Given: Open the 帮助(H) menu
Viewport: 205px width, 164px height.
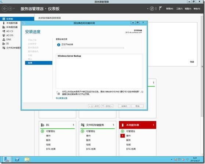Looking at the screenshot, I should [x=197, y=8].
